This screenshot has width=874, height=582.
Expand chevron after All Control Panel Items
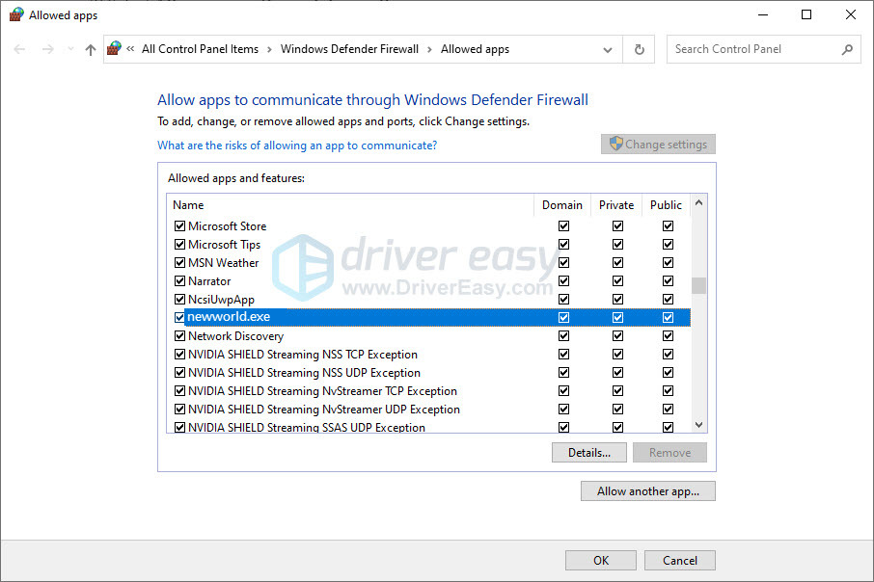[269, 49]
